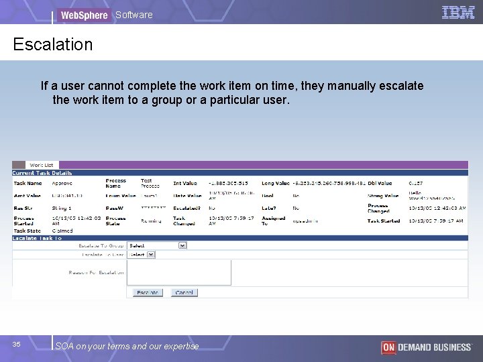Click the Escalate button
The height and width of the screenshot is (362, 483).
coord(148,292)
